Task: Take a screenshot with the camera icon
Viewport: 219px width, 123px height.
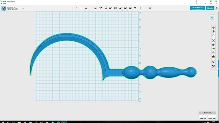Action: click(x=214, y=57)
